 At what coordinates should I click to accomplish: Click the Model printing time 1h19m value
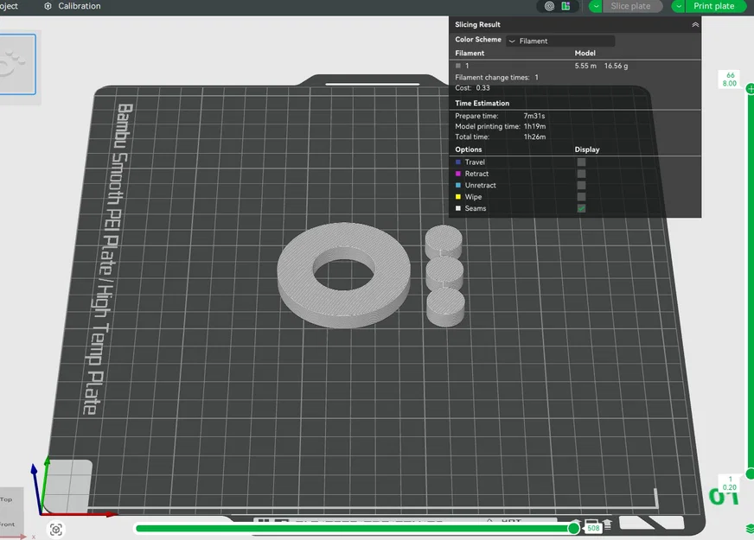(x=534, y=126)
